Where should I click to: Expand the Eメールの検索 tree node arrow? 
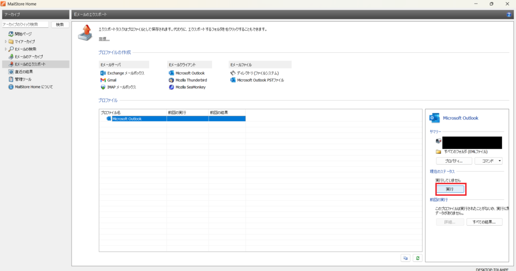click(6, 49)
